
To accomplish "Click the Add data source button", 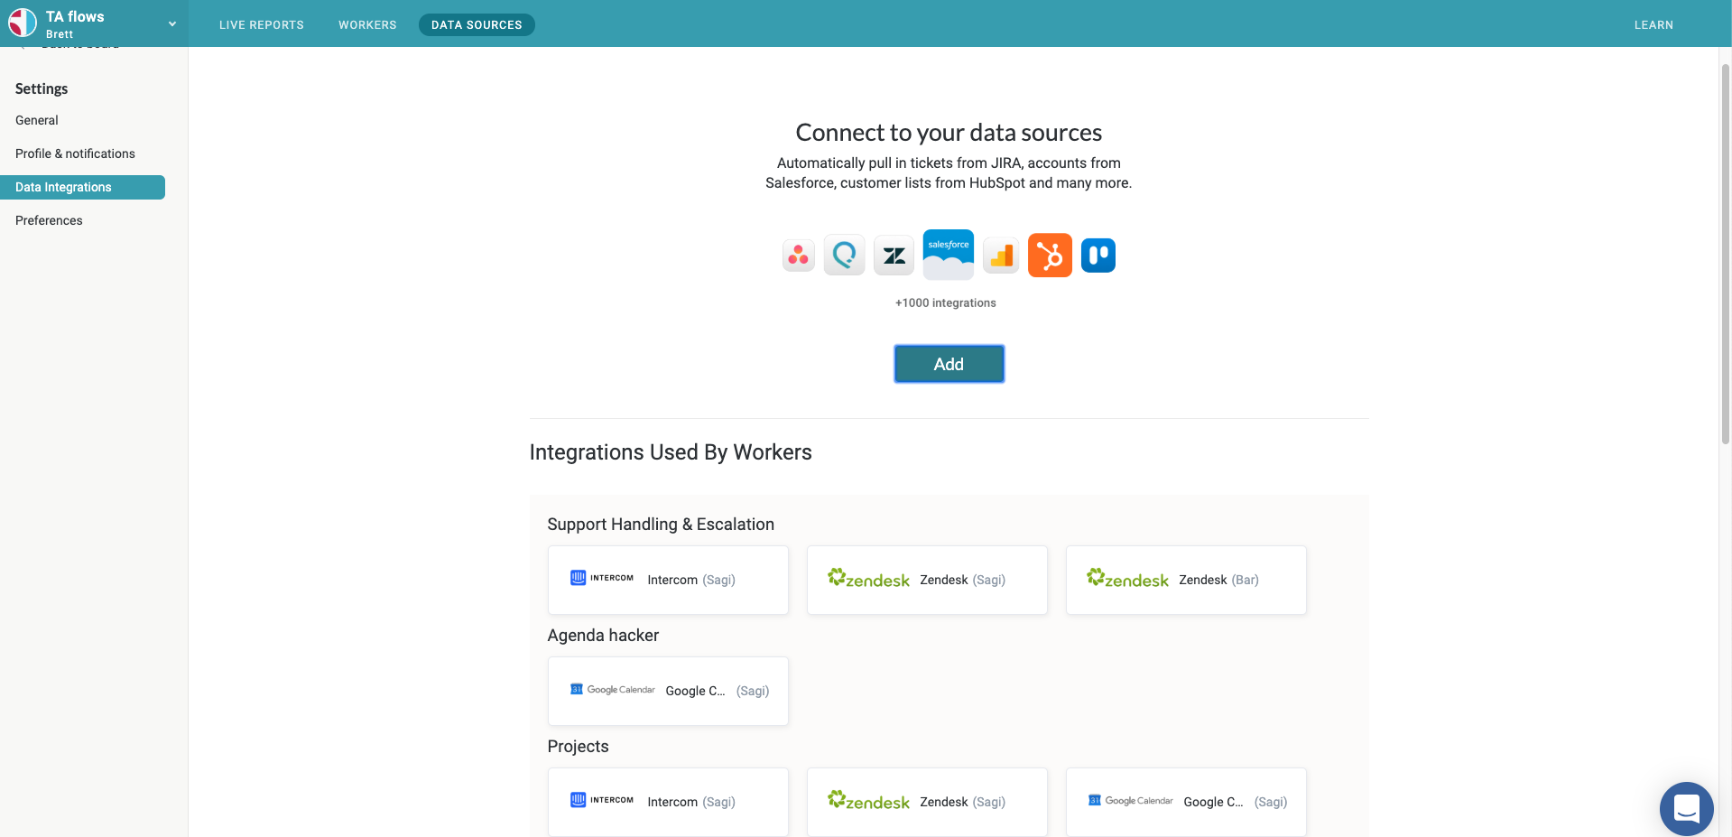I will click(949, 364).
